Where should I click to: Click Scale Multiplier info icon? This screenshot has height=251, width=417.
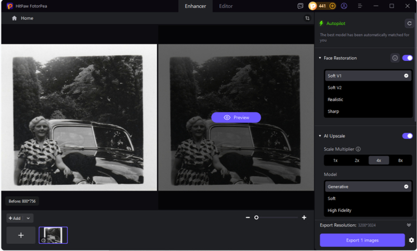click(358, 149)
